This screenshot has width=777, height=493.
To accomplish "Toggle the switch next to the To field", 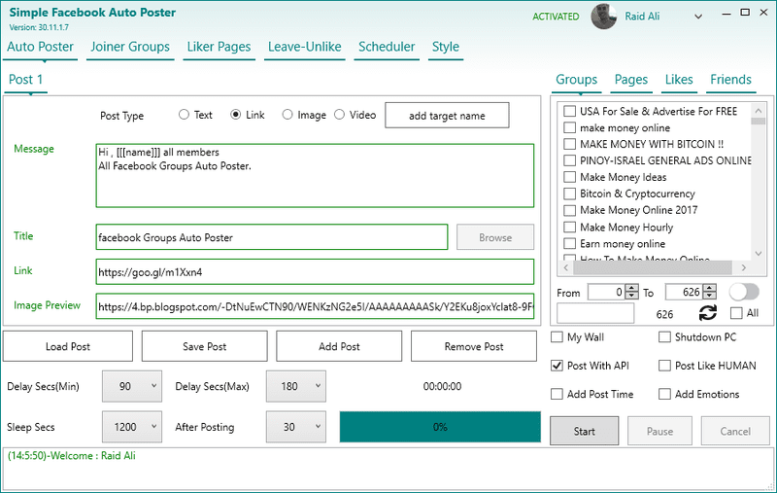I will 744,292.
